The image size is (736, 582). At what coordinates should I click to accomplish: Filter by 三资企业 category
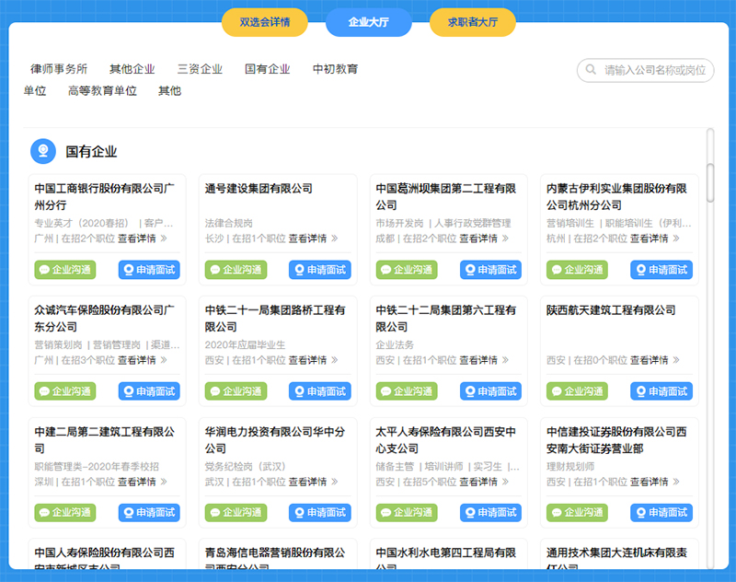200,69
